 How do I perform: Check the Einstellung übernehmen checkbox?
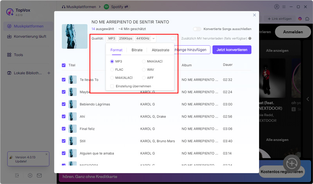click(112, 86)
